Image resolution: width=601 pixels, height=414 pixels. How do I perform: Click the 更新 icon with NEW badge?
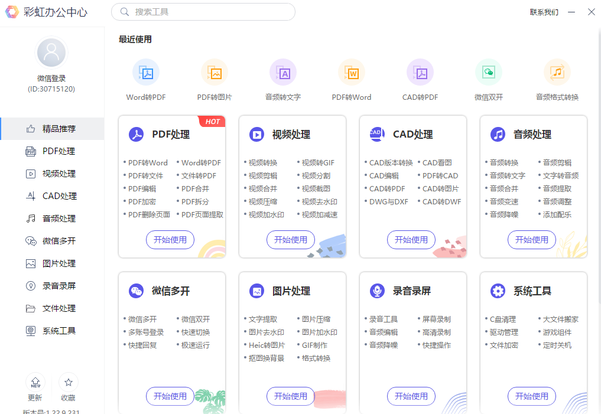point(35,382)
